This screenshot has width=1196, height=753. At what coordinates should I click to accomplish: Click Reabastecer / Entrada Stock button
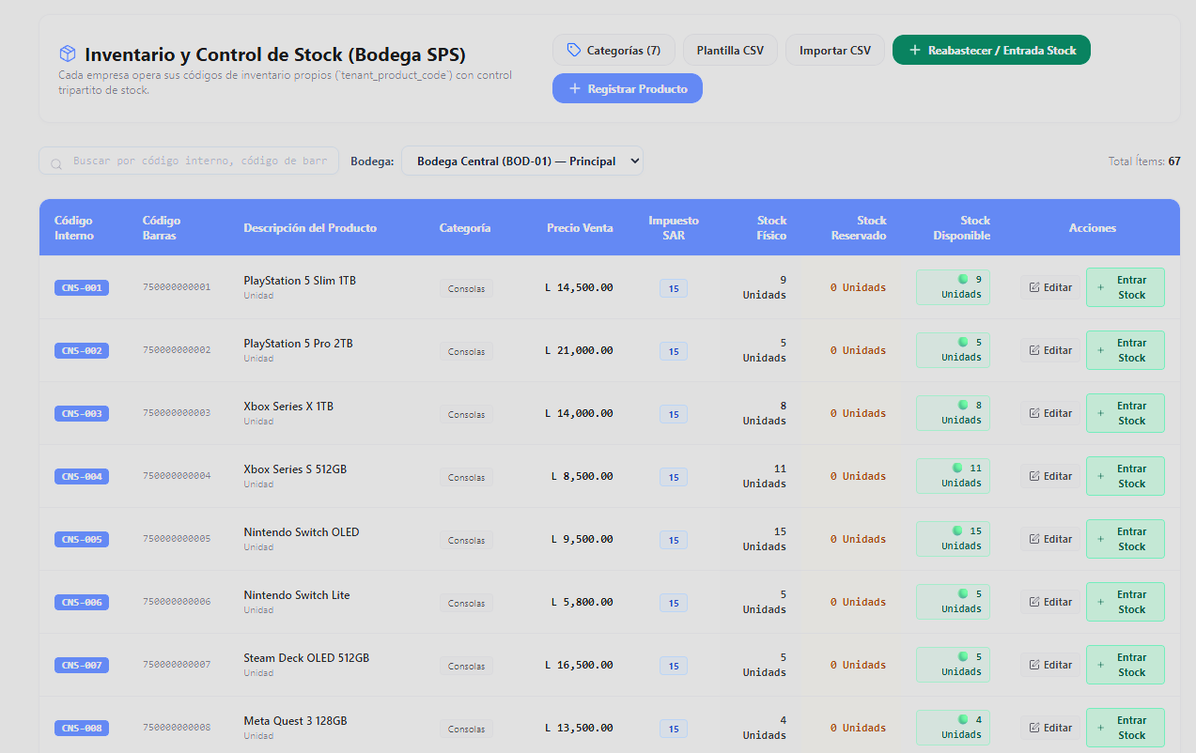tap(991, 50)
